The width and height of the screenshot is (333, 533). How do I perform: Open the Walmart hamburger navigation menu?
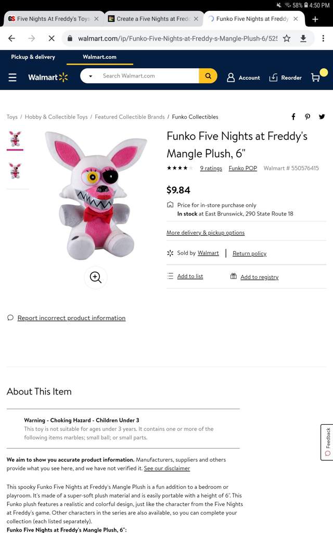(12, 77)
